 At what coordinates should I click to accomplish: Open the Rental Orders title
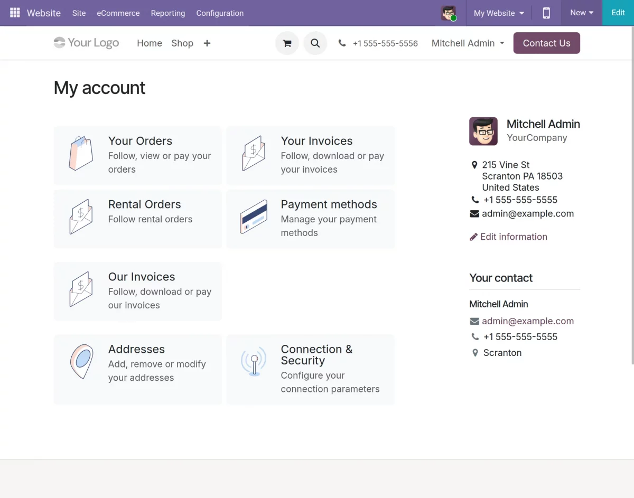pyautogui.click(x=145, y=204)
